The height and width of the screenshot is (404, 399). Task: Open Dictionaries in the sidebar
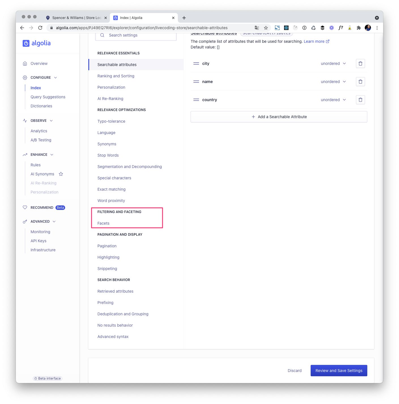[41, 106]
